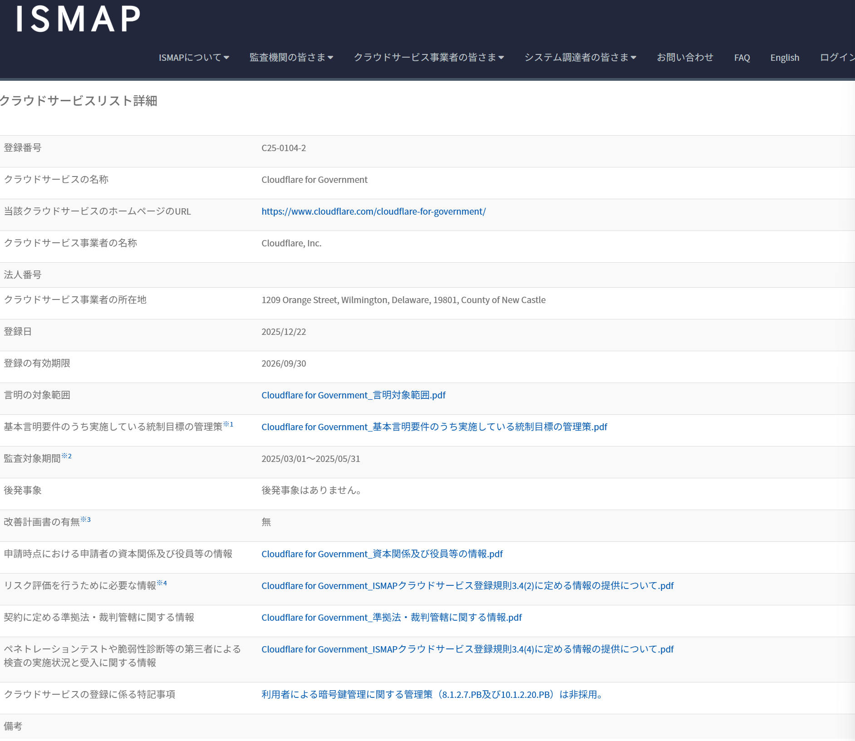Image resolution: width=855 pixels, height=741 pixels.
Task: Open the 準拠法・裁判管轄 PDF link
Action: 391,618
